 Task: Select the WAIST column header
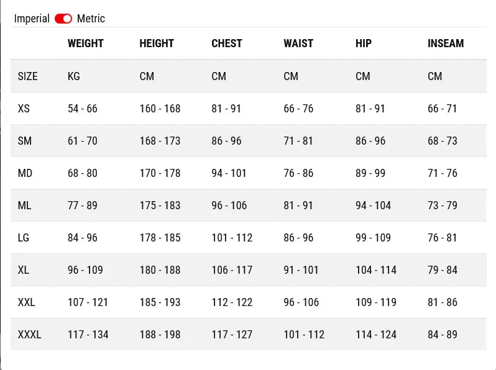298,43
